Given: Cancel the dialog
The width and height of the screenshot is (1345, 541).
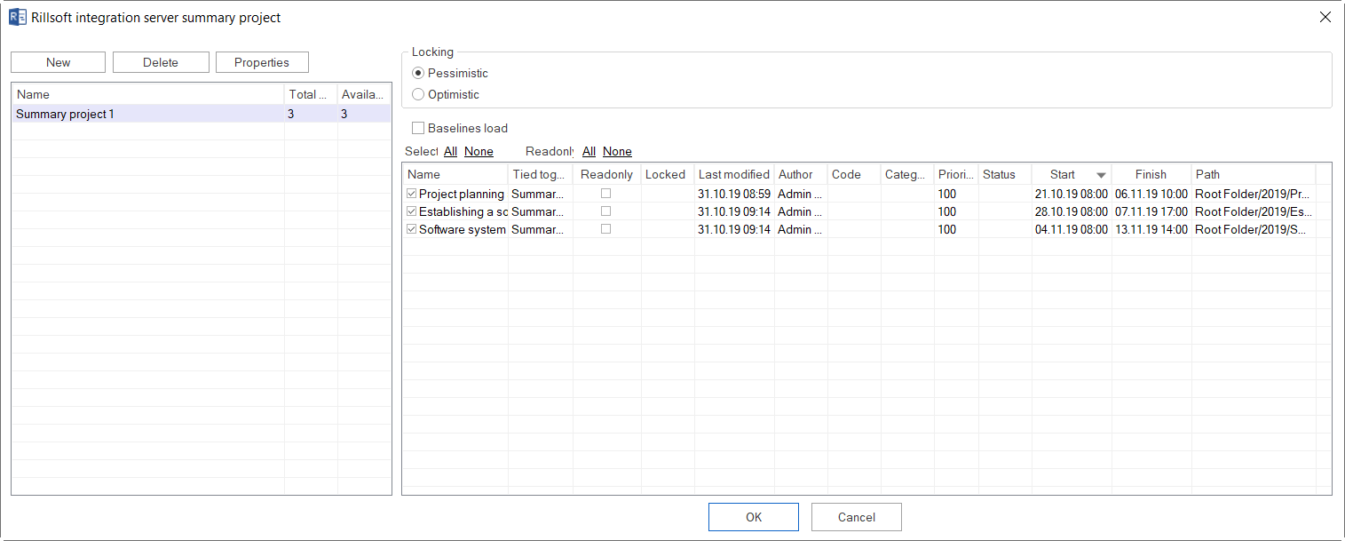Looking at the screenshot, I should pyautogui.click(x=857, y=517).
